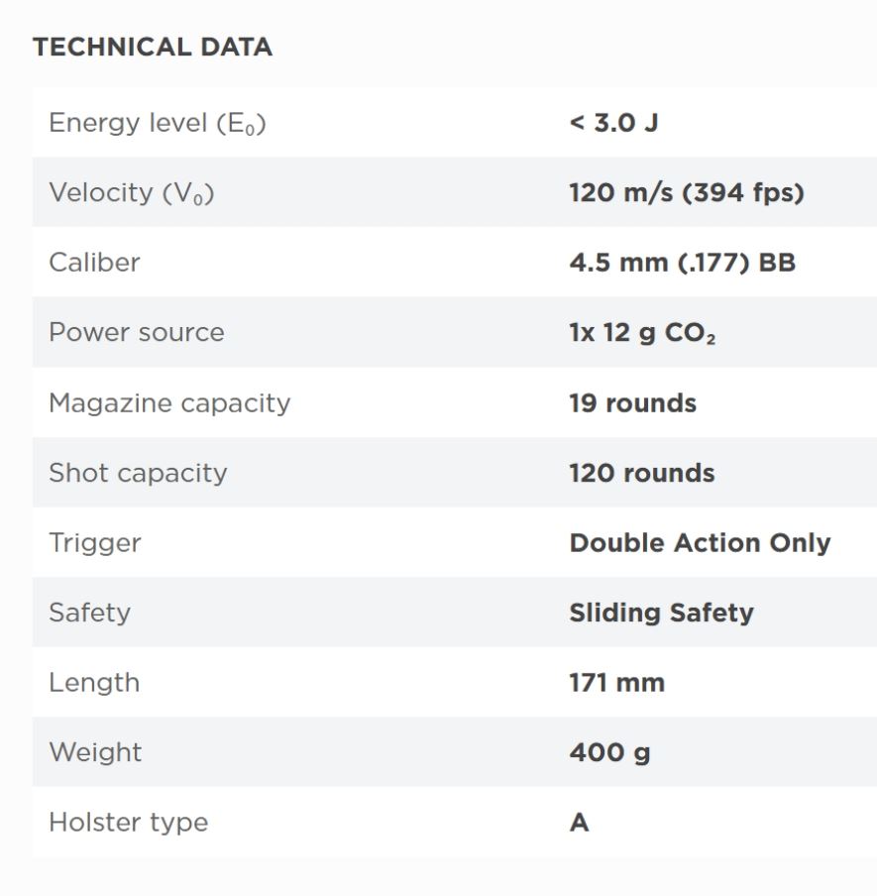Select the 120 rounds value
This screenshot has width=877, height=896.
pyautogui.click(x=641, y=473)
